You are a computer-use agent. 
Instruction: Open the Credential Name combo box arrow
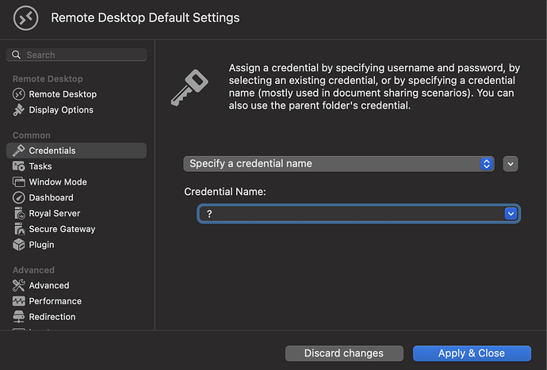511,214
